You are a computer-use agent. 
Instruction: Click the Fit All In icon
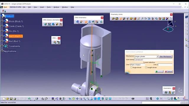74,99
